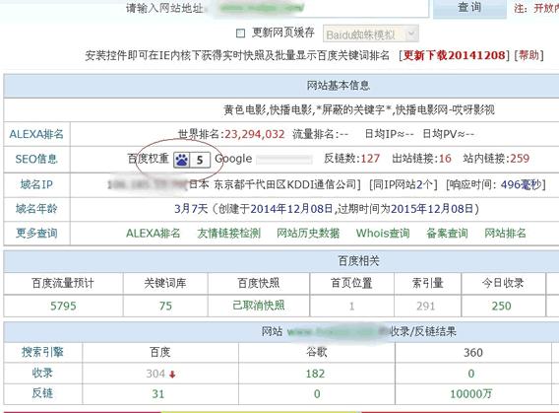Image resolution: width=559 pixels, height=413 pixels.
Task: Open internal links count 259
Action: point(520,159)
